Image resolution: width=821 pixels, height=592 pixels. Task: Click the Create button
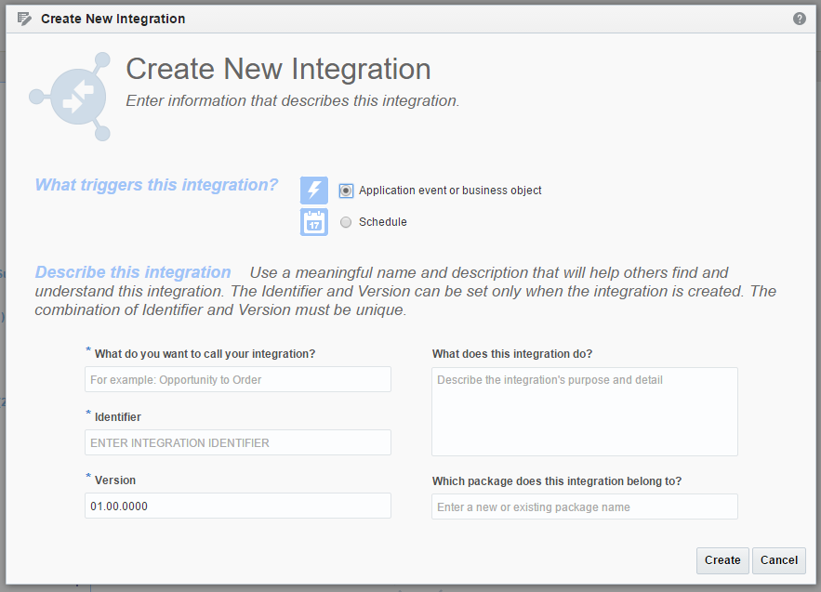[722, 560]
